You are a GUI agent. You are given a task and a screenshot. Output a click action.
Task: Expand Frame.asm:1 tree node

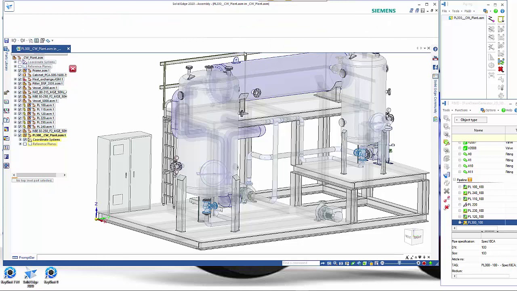point(15,71)
